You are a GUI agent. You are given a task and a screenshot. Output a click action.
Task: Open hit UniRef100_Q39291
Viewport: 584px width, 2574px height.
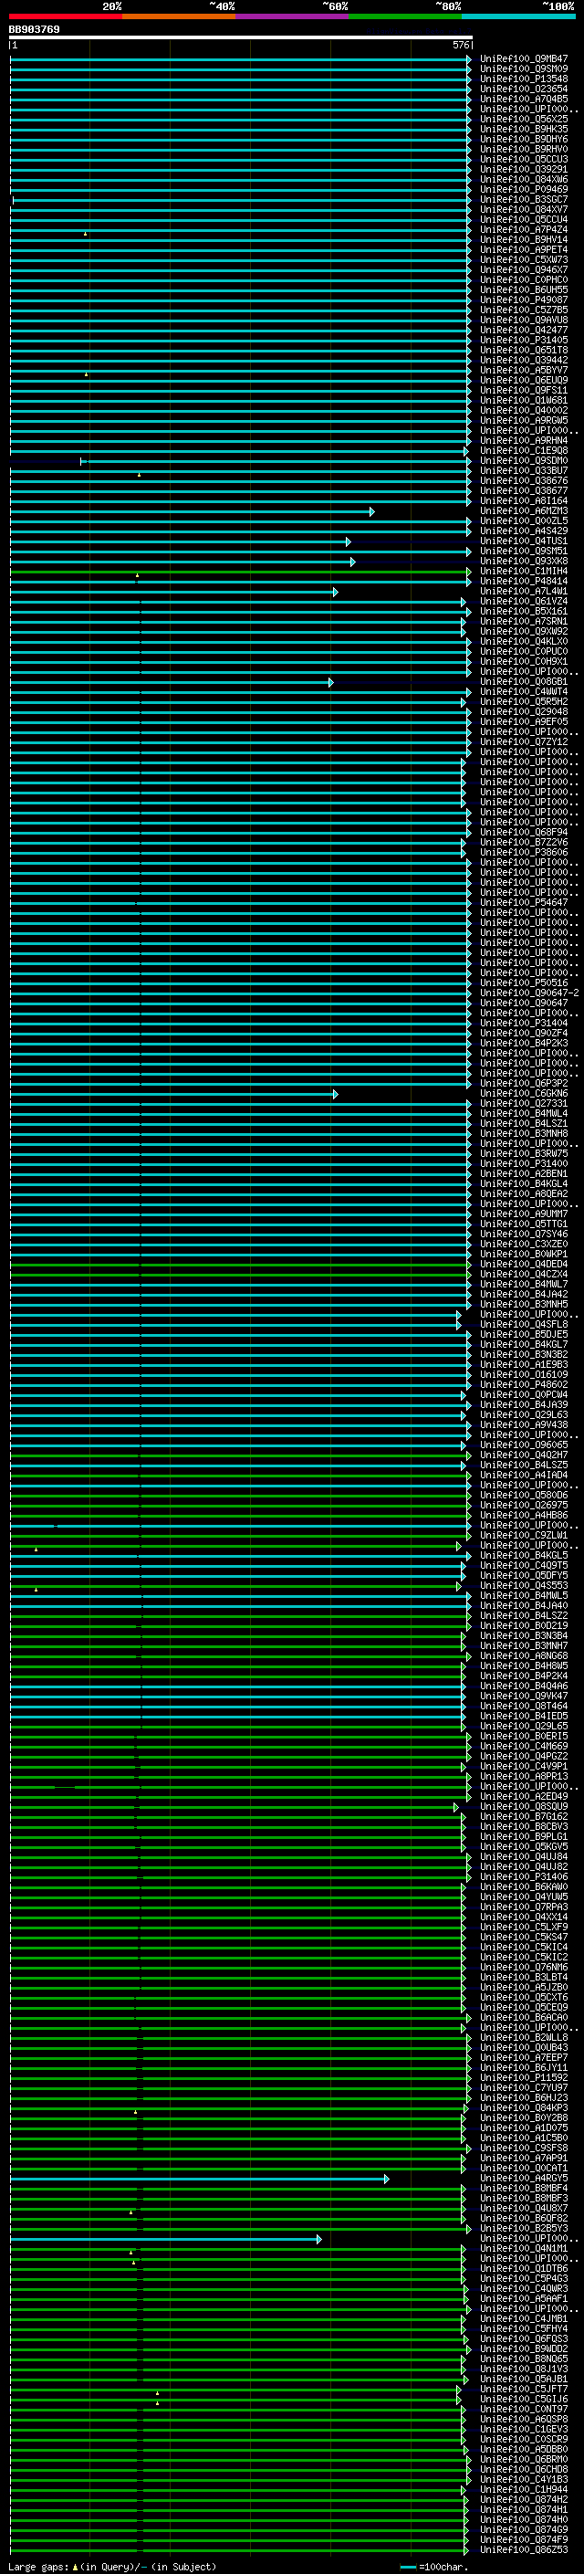(524, 170)
